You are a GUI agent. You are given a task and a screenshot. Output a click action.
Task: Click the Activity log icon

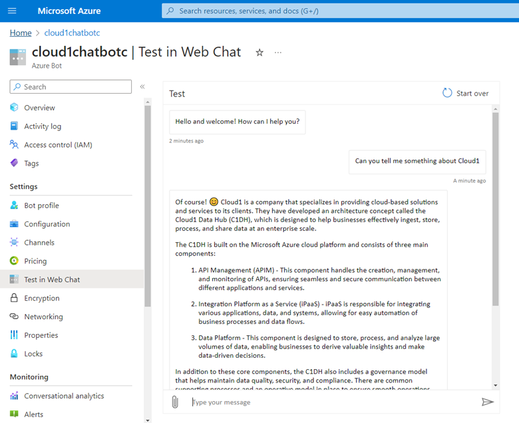14,126
